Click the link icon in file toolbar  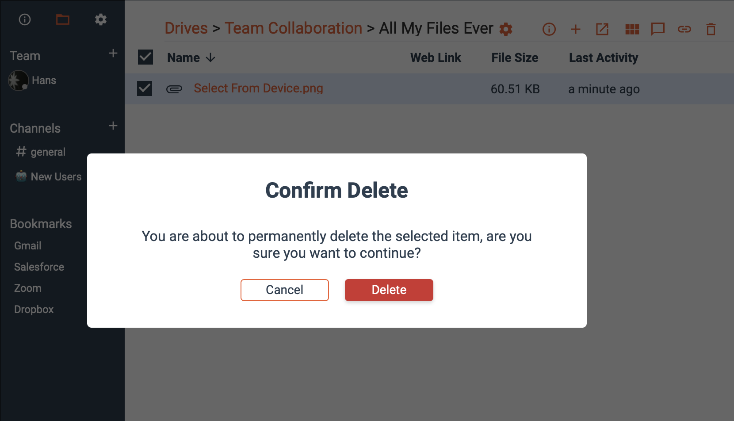pyautogui.click(x=684, y=29)
